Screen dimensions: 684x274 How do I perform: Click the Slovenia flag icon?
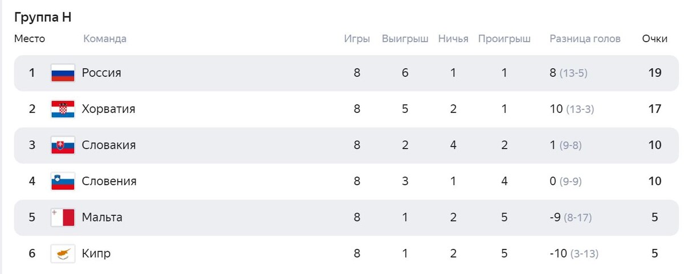63,181
